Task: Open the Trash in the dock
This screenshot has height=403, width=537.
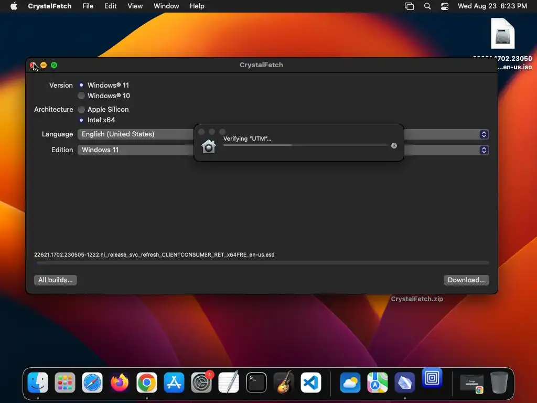Action: click(x=499, y=383)
